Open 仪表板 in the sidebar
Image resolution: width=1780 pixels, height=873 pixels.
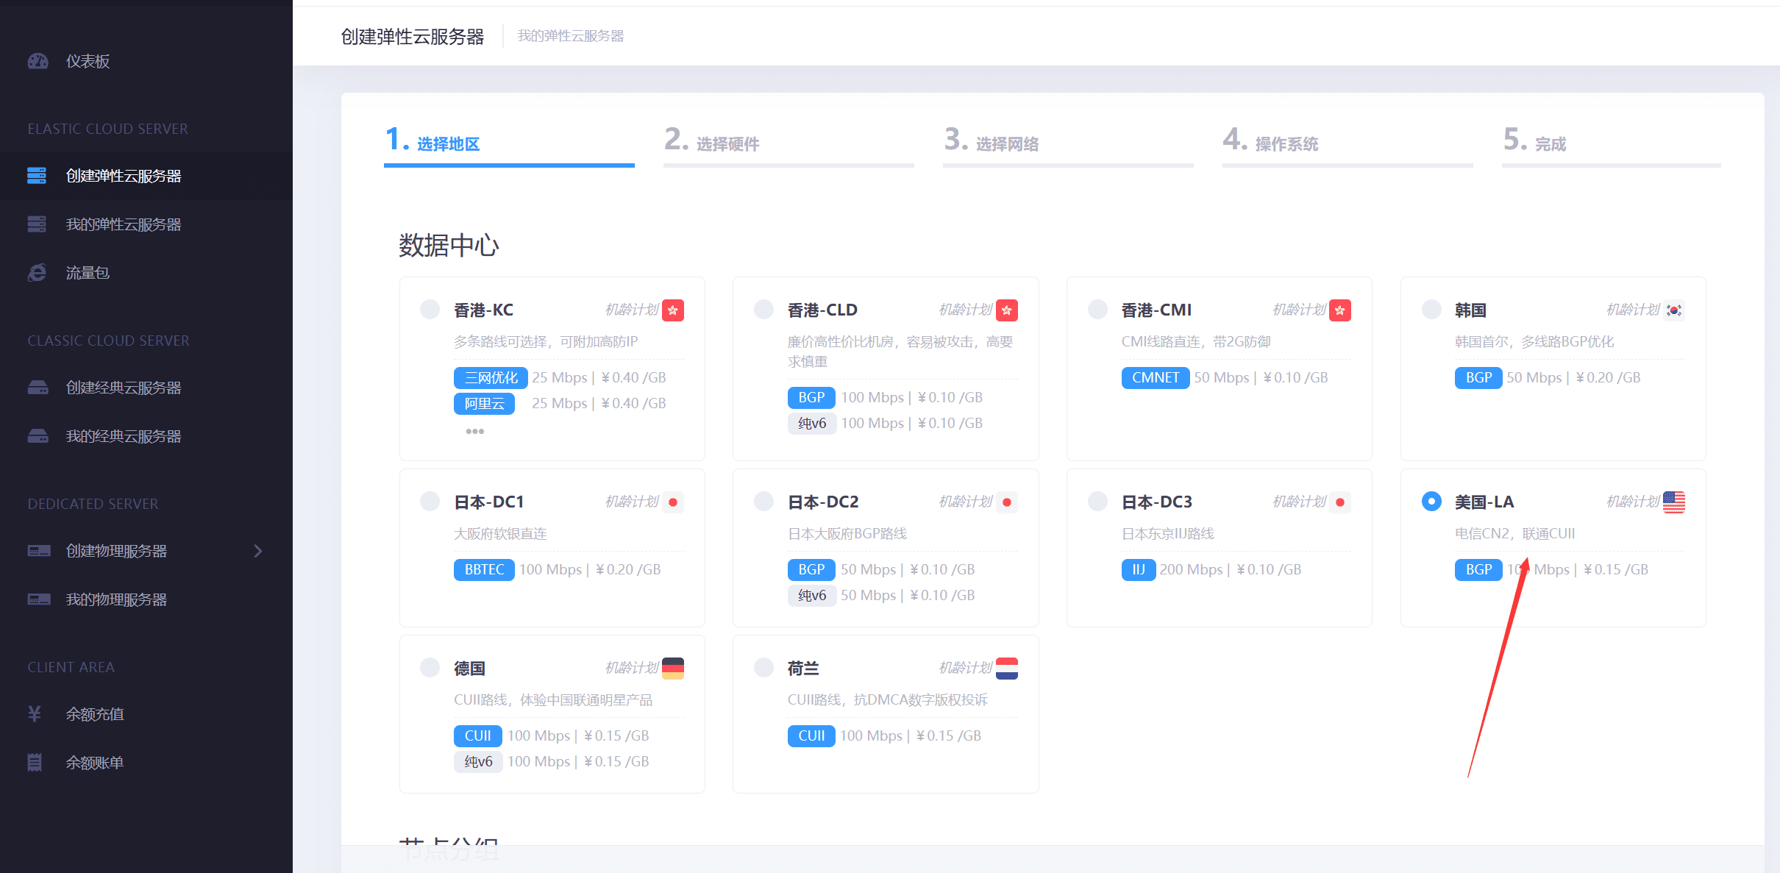[88, 61]
